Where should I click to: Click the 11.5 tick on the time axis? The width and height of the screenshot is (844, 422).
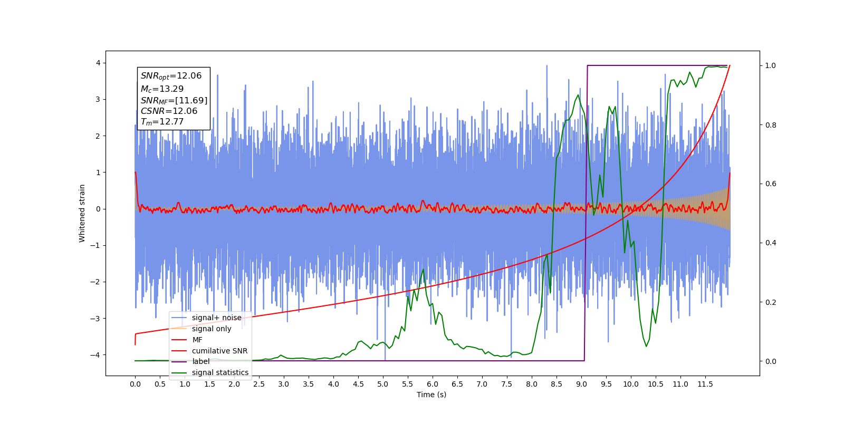[x=705, y=384]
